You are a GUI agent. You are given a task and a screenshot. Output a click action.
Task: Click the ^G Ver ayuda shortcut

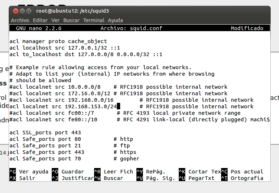(x=28, y=172)
